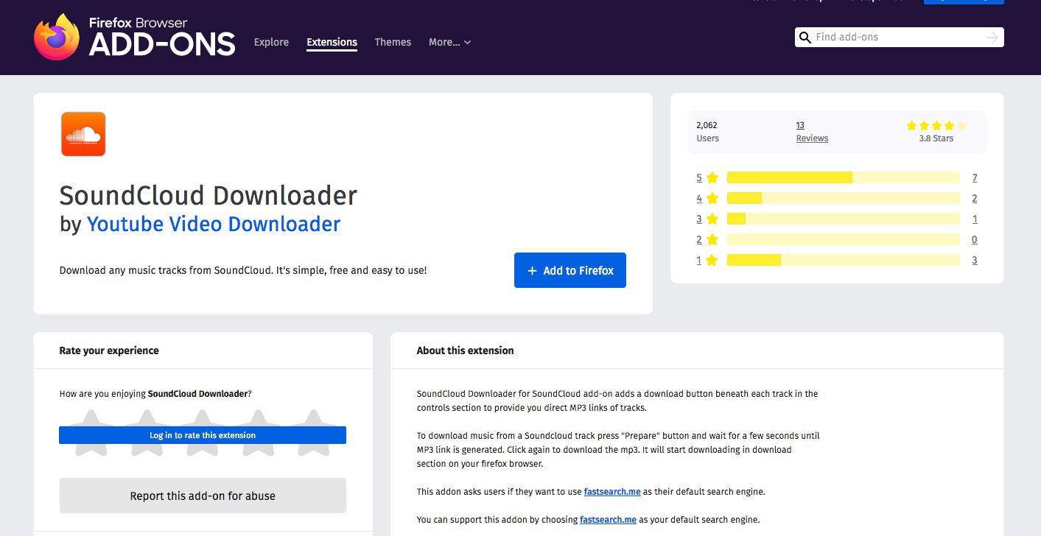Open the 3 one-star reviews count

pos(975,260)
